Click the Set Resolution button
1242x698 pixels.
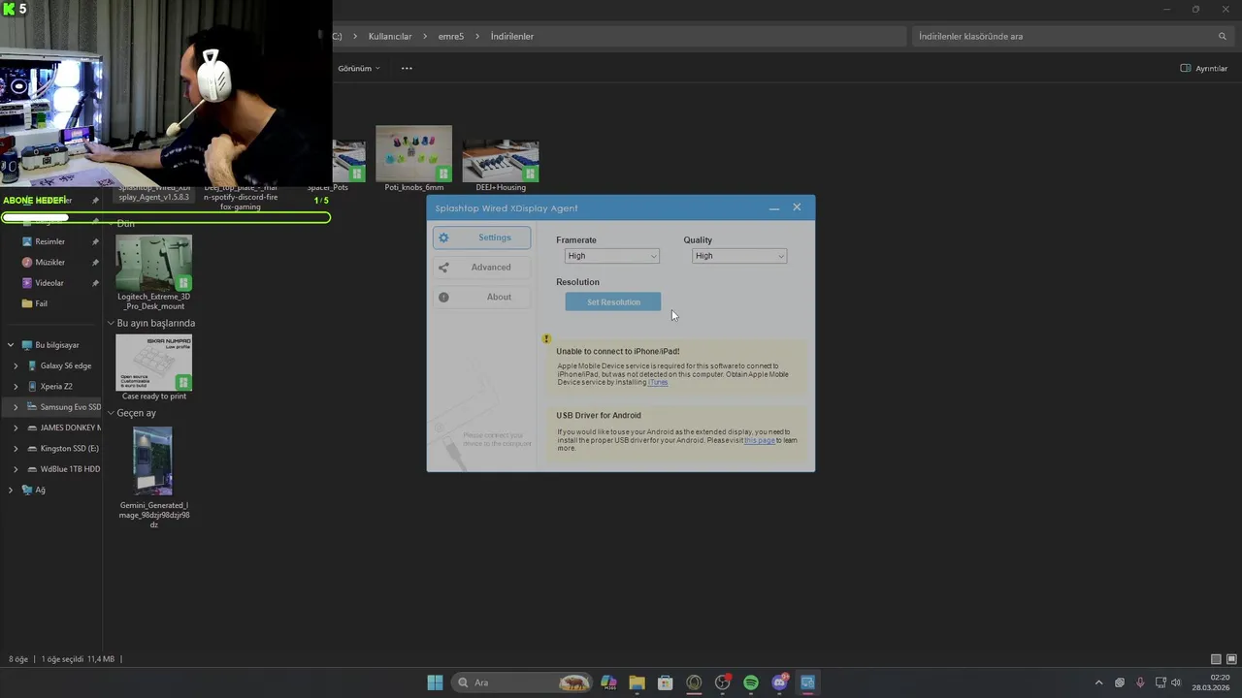click(613, 302)
